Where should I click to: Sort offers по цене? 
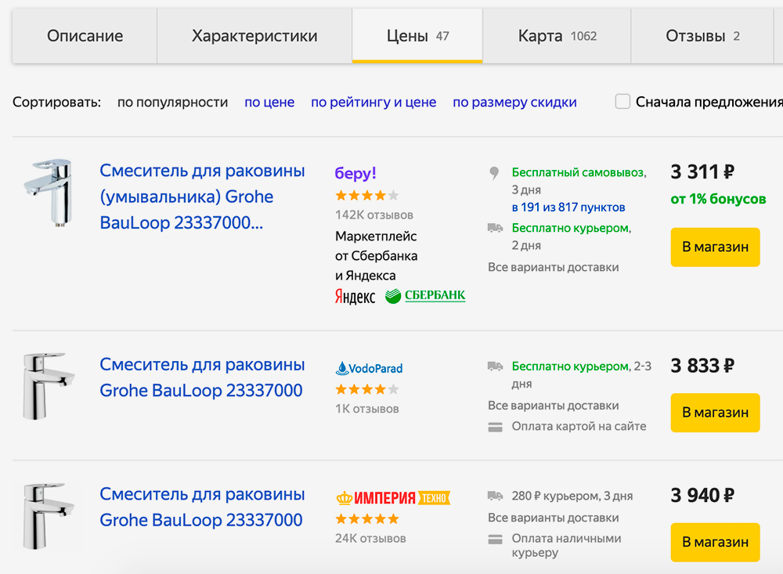point(269,103)
